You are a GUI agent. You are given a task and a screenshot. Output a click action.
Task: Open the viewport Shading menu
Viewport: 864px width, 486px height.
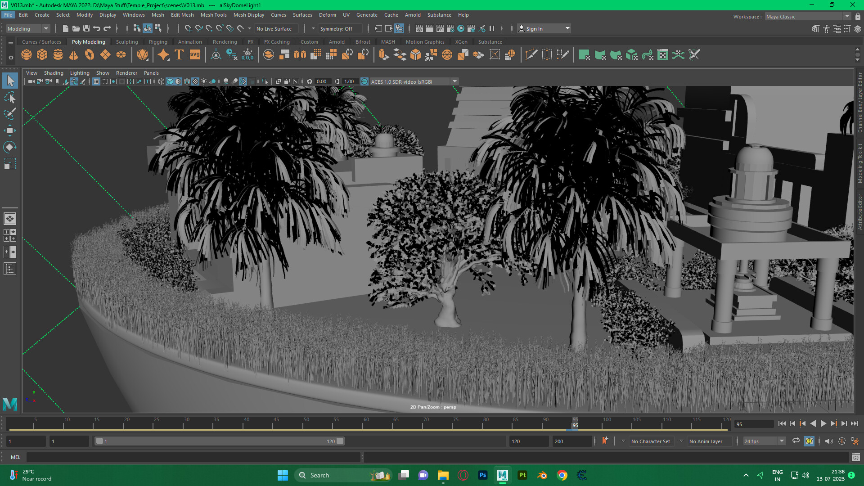pos(54,73)
